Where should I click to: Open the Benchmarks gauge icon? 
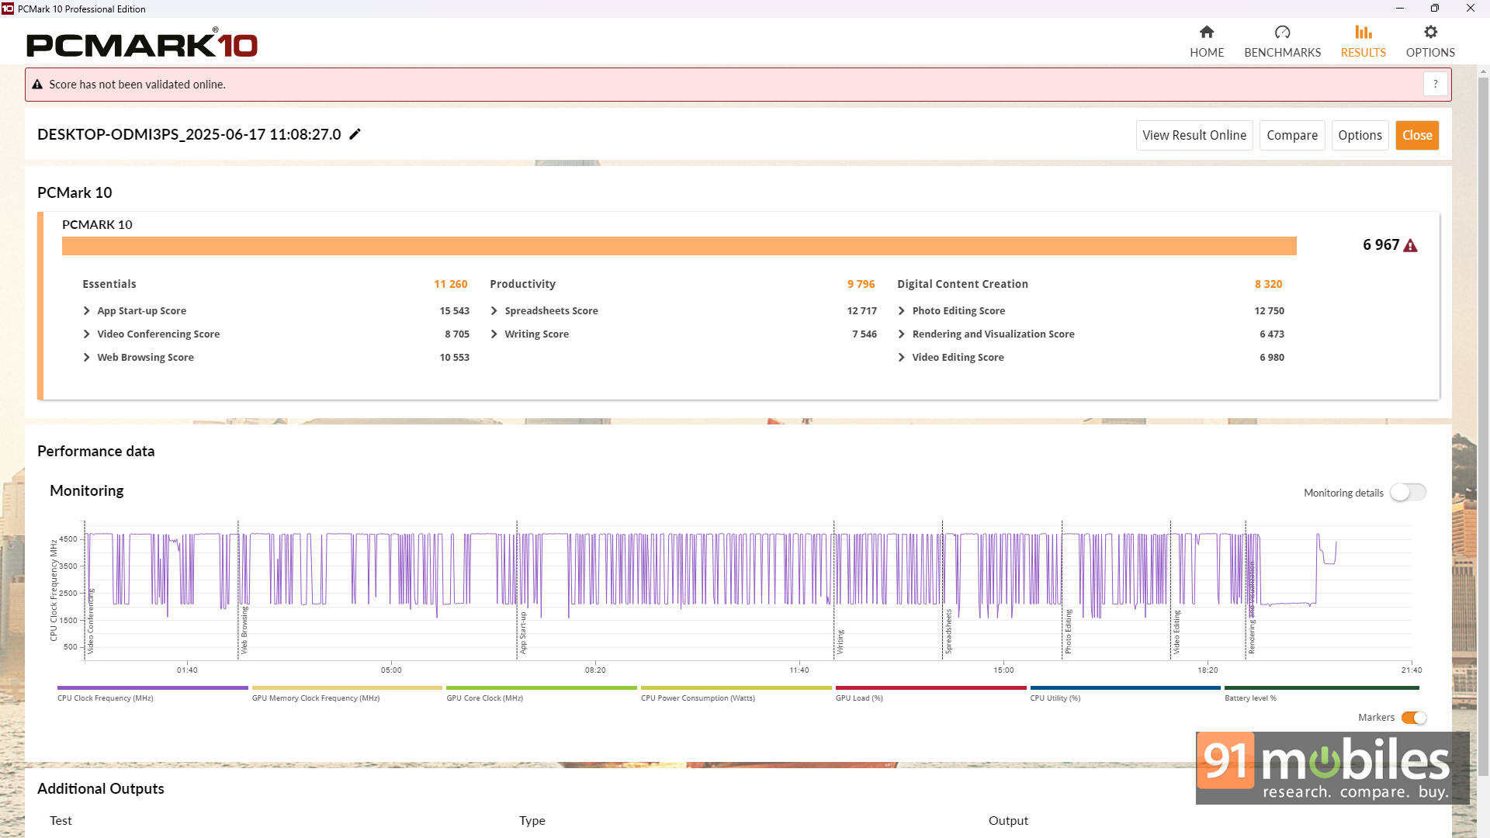pos(1282,32)
